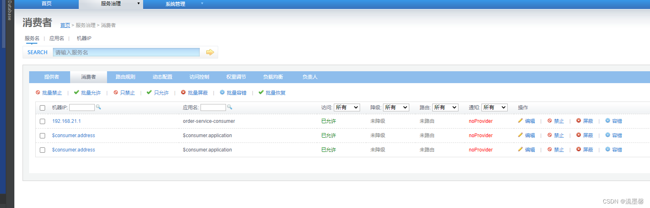This screenshot has height=208, width=650.
Task: Switch to the 访问控制 tab
Action: pos(199,77)
